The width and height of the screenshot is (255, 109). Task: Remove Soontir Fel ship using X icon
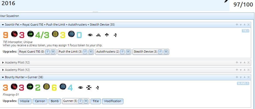click(x=248, y=25)
